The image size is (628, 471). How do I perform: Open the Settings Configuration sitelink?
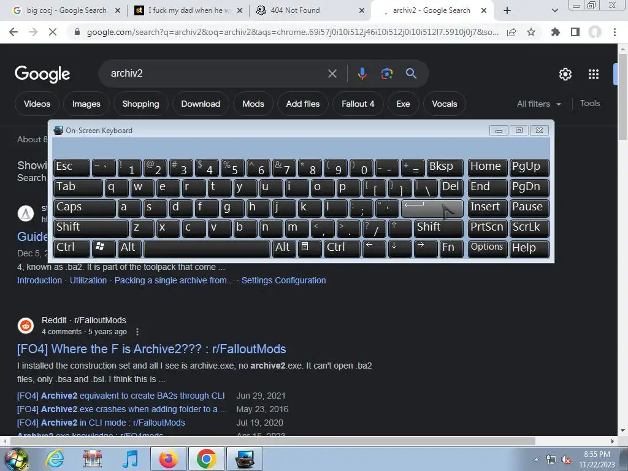(x=283, y=280)
